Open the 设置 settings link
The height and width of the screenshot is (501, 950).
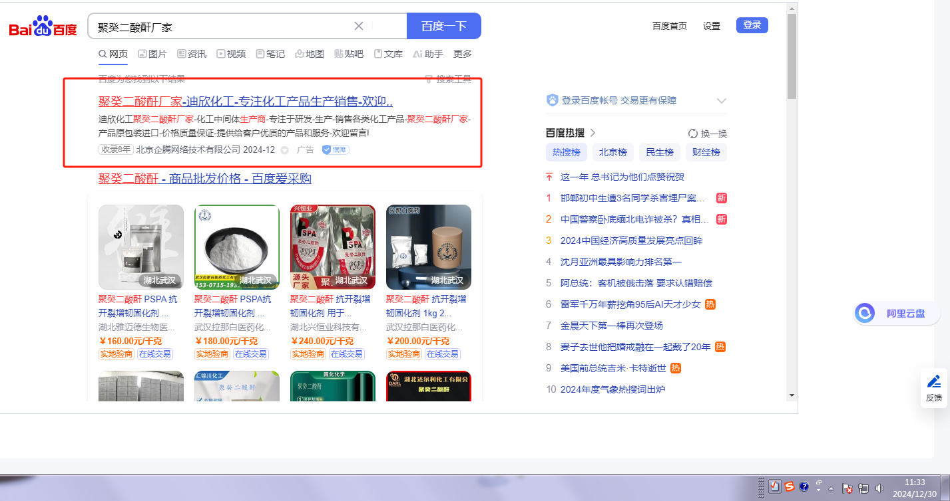pyautogui.click(x=712, y=26)
